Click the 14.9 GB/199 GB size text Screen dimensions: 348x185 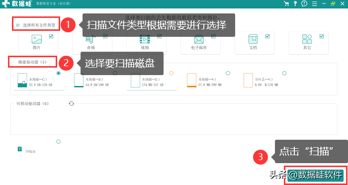coord(97,85)
